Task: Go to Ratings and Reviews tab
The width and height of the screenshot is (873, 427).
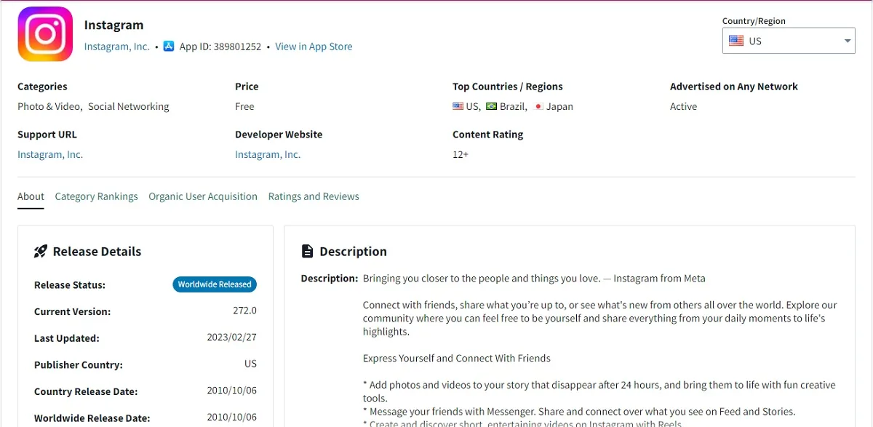Action: point(314,196)
